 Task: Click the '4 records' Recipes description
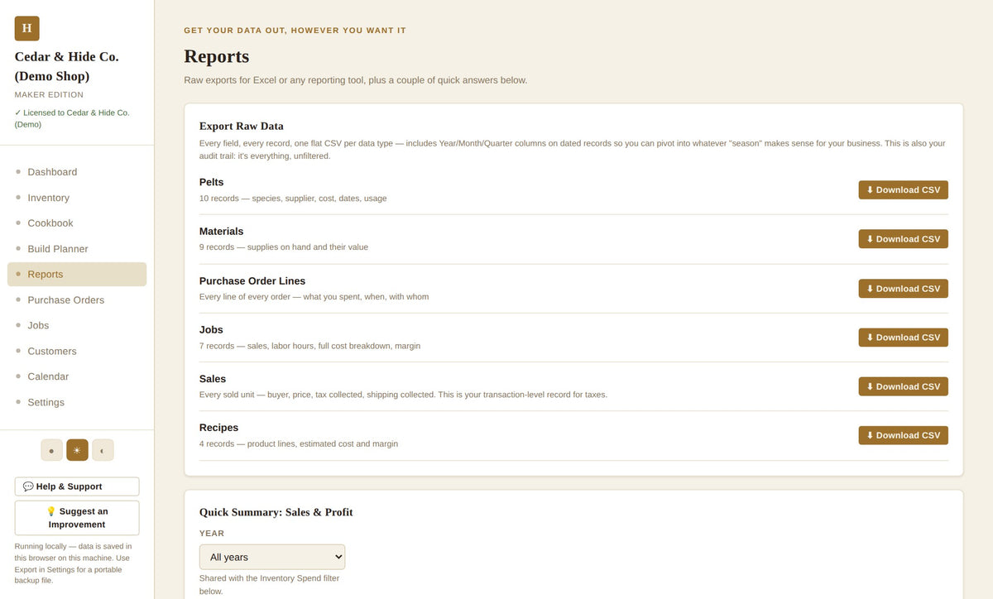pos(299,444)
